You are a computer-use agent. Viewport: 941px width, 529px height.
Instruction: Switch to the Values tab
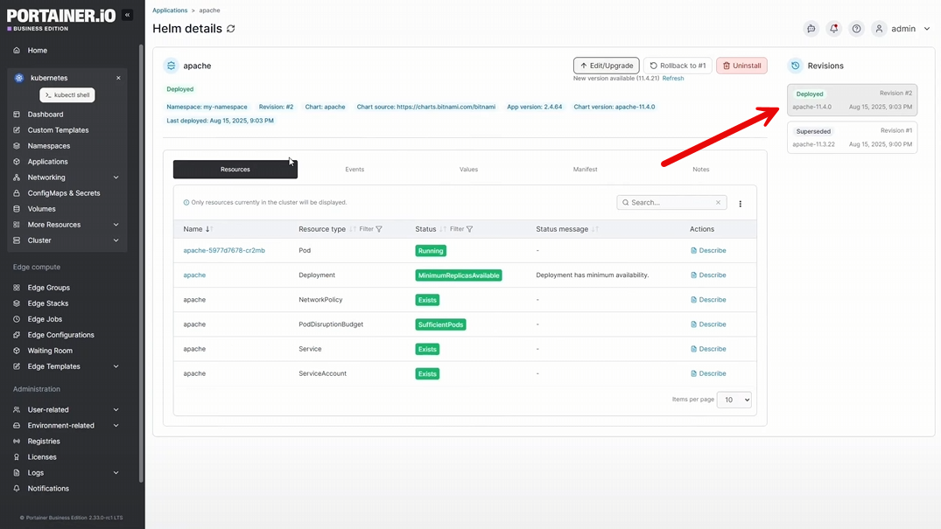click(x=468, y=169)
